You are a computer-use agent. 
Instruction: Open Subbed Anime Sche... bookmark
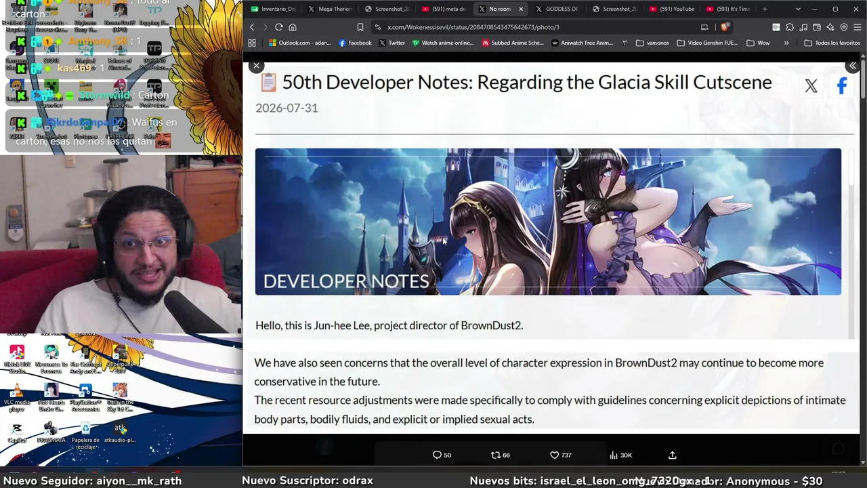pos(513,43)
